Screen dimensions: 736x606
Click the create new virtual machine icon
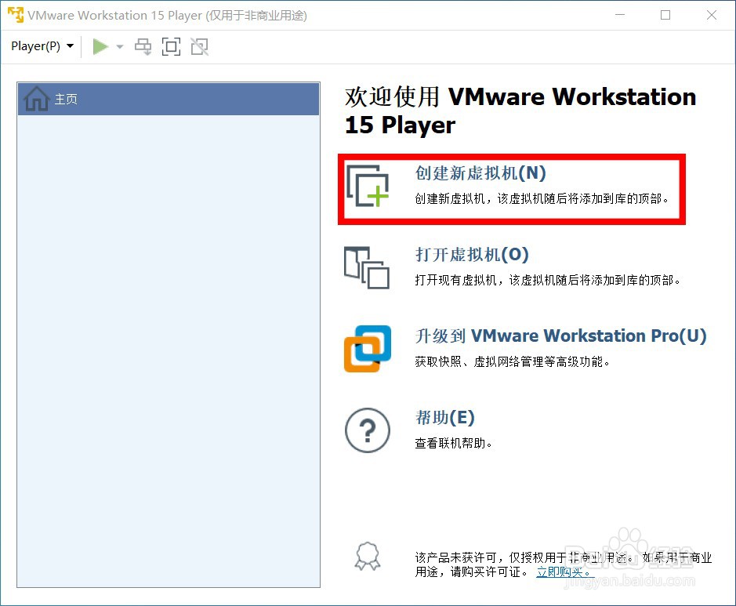[368, 186]
